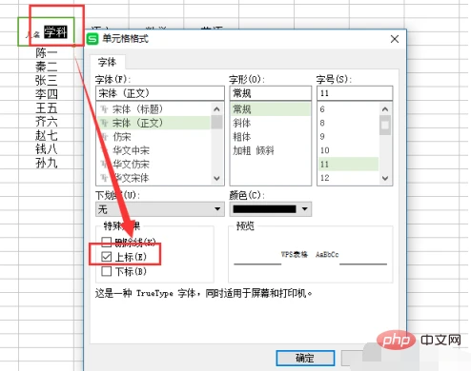This screenshot has height=371, width=471.
Task: Uncheck the 上标 checkbox
Action: point(106,257)
